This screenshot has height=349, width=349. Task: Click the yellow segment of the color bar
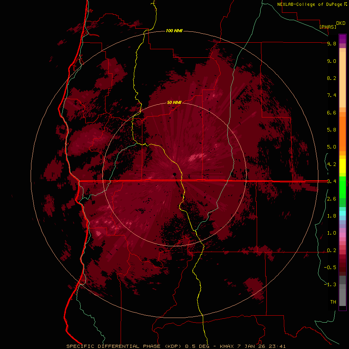[342, 166]
